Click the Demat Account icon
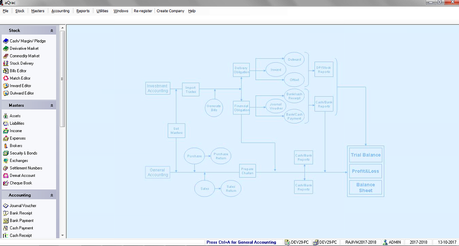Screen dimensions: 459x246 click(5, 175)
